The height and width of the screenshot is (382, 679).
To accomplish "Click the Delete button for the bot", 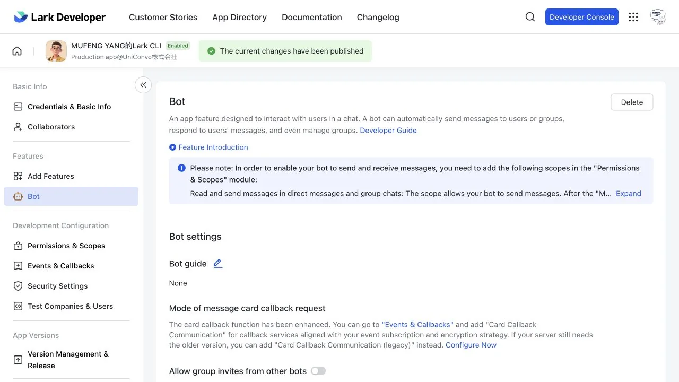I will click(632, 102).
